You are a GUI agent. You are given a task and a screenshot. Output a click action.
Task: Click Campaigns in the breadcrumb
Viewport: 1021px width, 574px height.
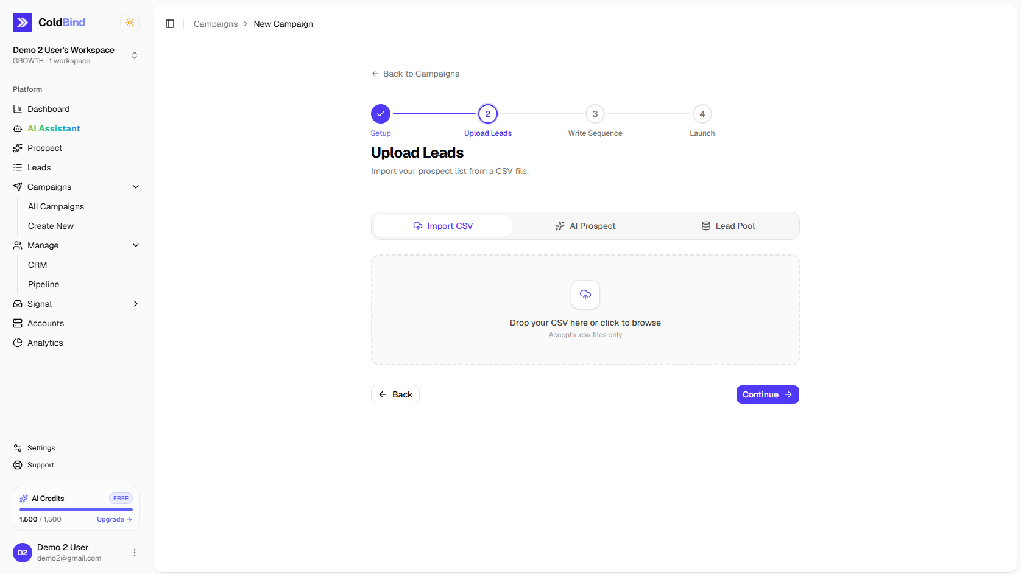[x=216, y=24]
